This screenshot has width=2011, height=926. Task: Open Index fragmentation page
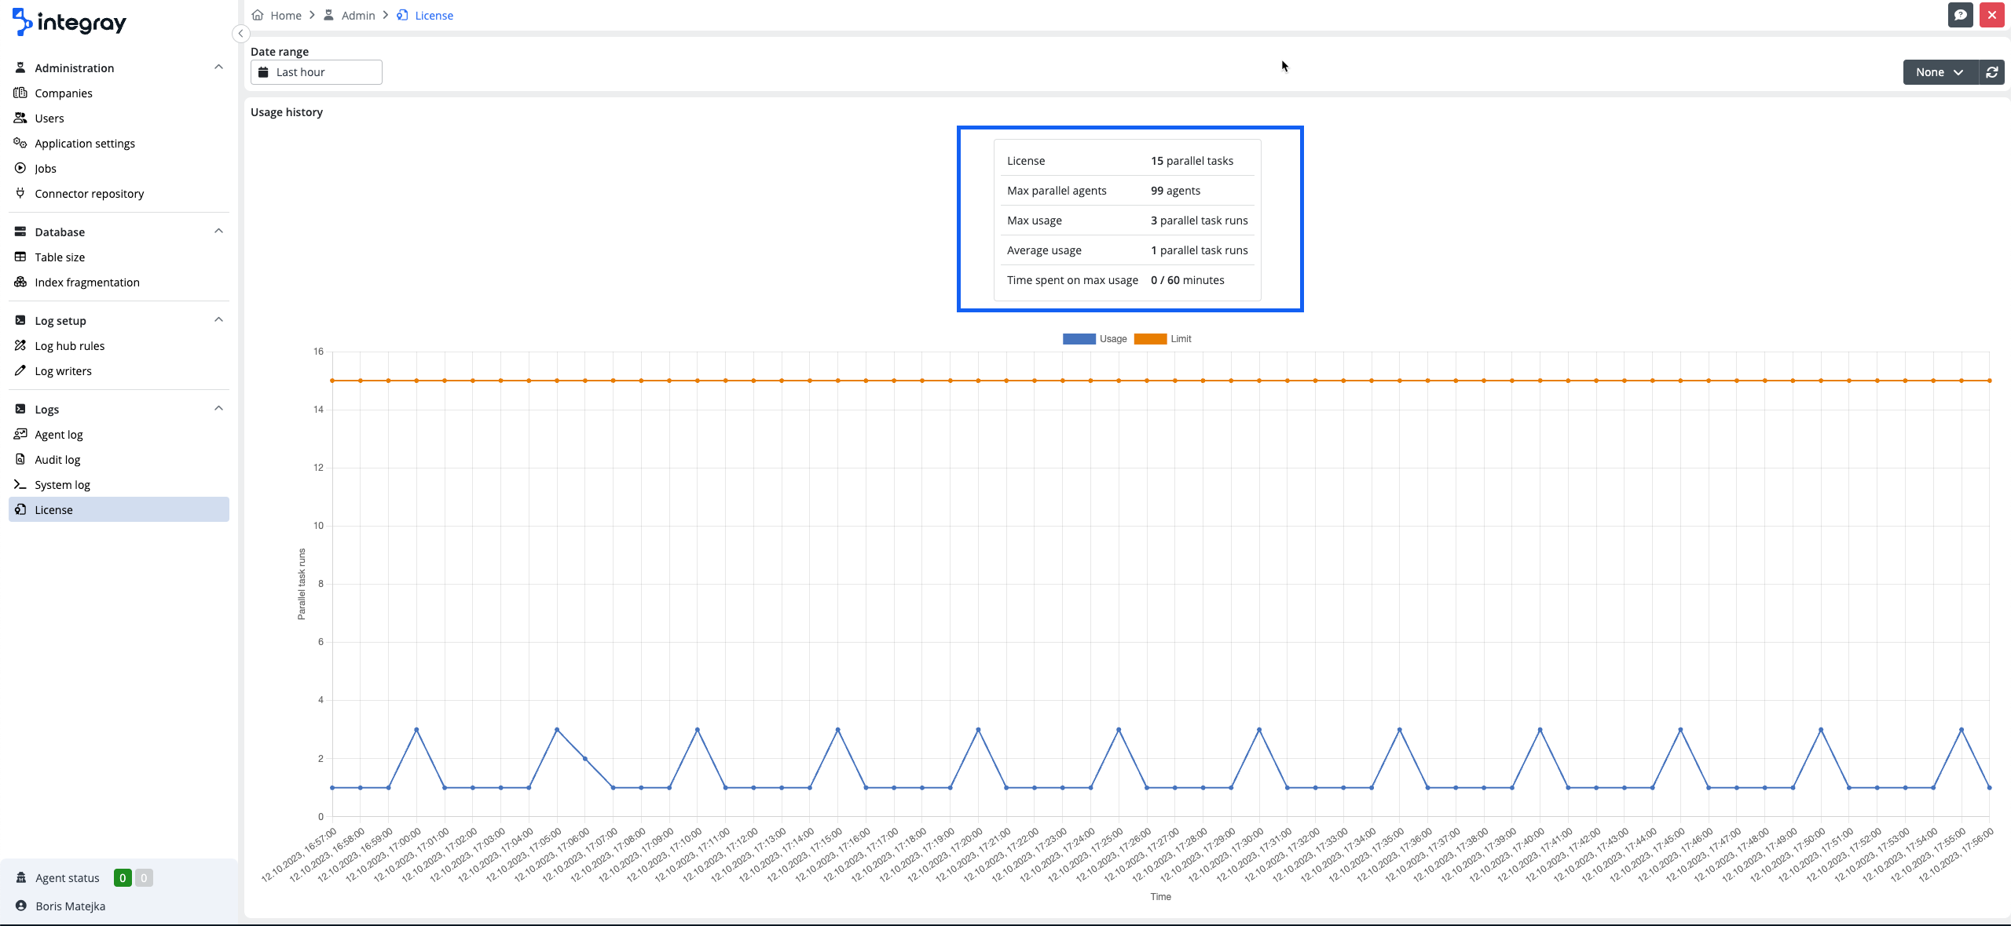[86, 283]
